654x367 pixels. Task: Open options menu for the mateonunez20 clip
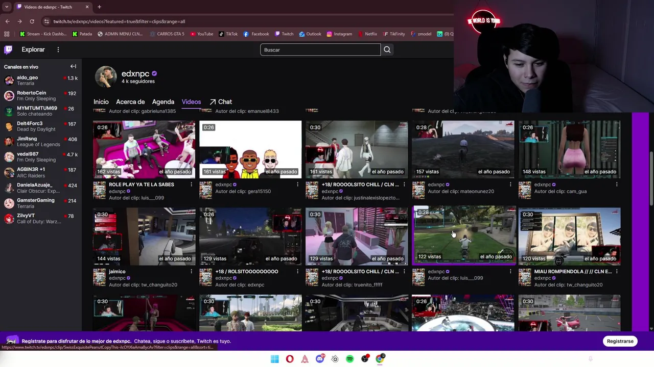510,185
